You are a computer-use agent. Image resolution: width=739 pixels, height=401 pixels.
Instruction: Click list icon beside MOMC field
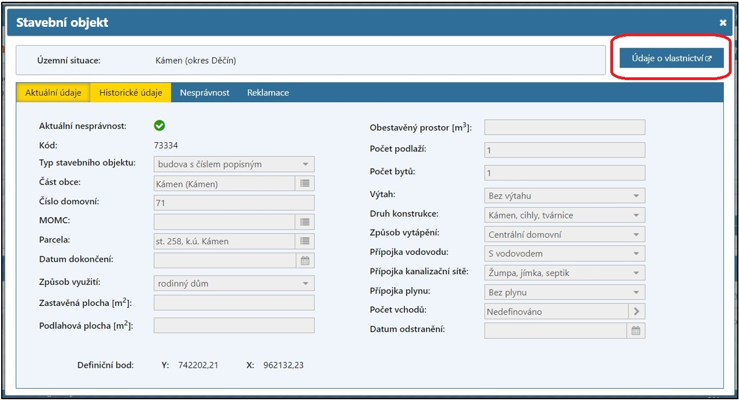[x=305, y=222]
